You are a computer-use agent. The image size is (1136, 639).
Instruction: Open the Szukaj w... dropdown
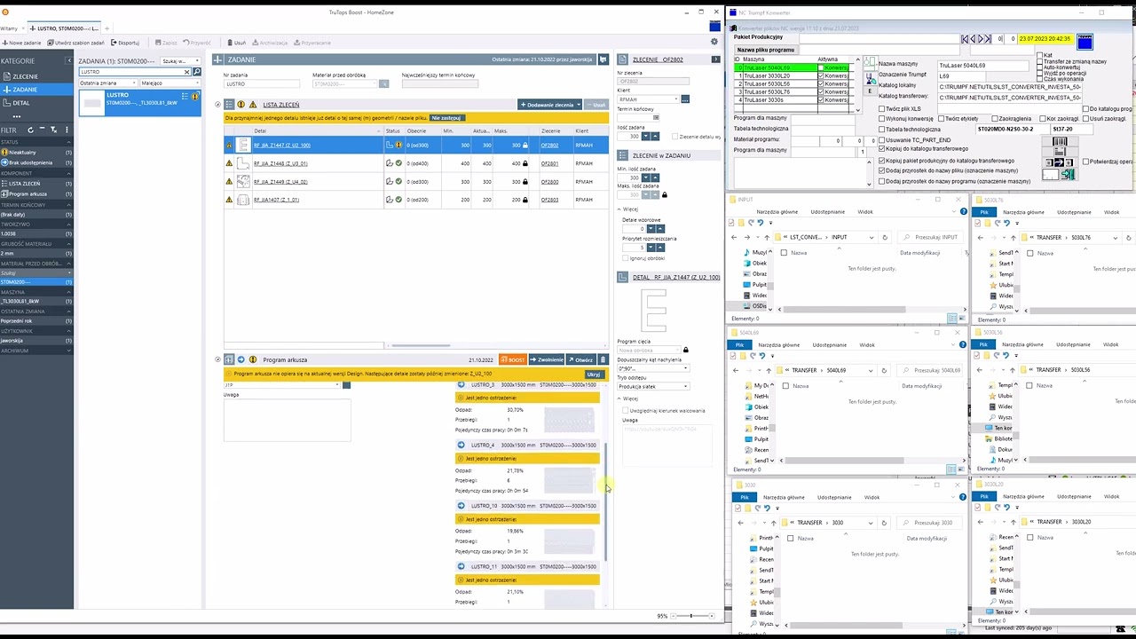(181, 61)
